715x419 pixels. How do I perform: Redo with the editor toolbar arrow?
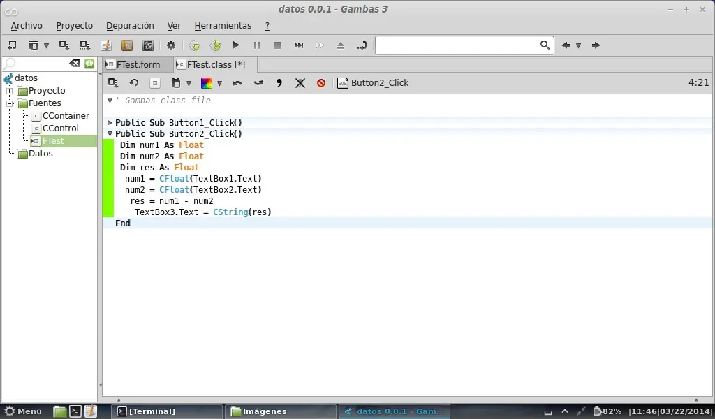coord(258,83)
